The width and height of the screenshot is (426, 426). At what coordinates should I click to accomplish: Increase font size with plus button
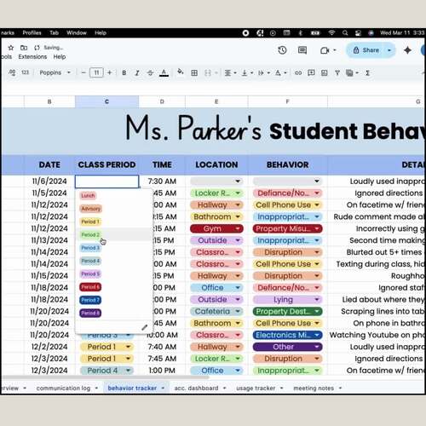point(109,72)
